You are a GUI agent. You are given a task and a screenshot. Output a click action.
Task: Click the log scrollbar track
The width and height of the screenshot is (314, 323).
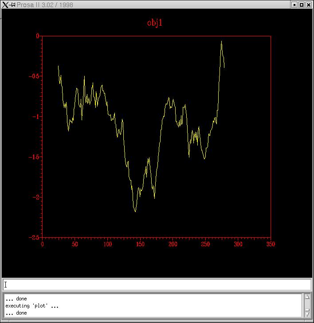[307, 304]
